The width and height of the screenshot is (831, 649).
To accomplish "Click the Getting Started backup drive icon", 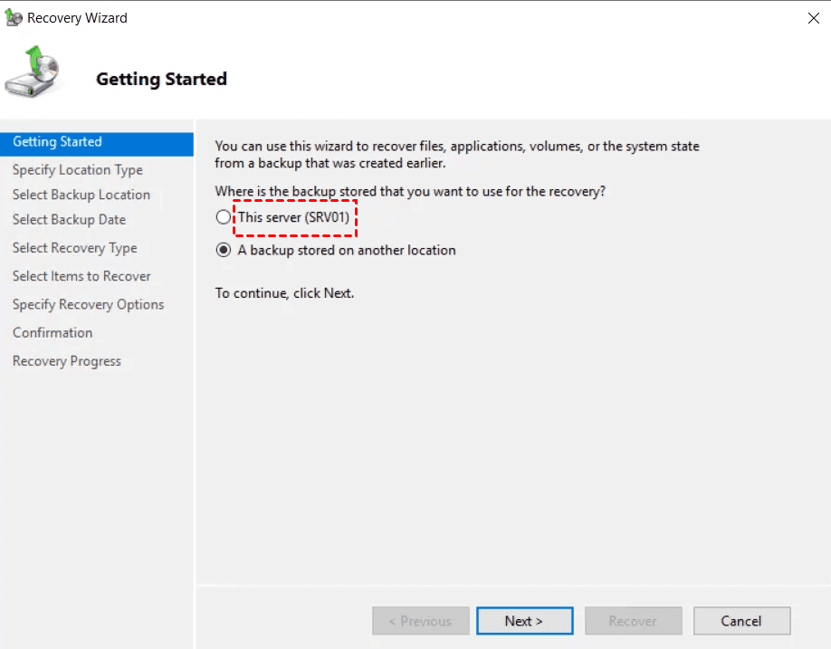I will 34,72.
